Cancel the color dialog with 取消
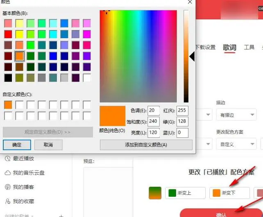This screenshot has width=263, height=217. click(x=48, y=145)
